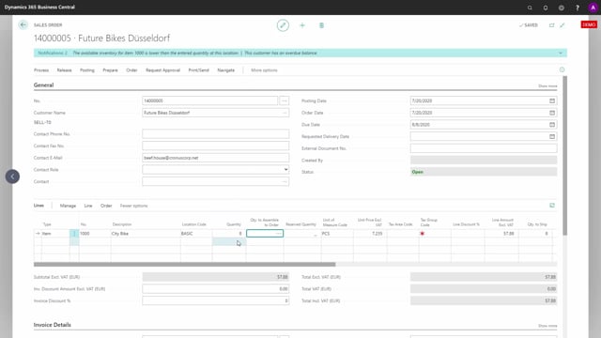This screenshot has width=601, height=338.
Task: Click the Quantity cell of City Bike
Action: point(229,234)
